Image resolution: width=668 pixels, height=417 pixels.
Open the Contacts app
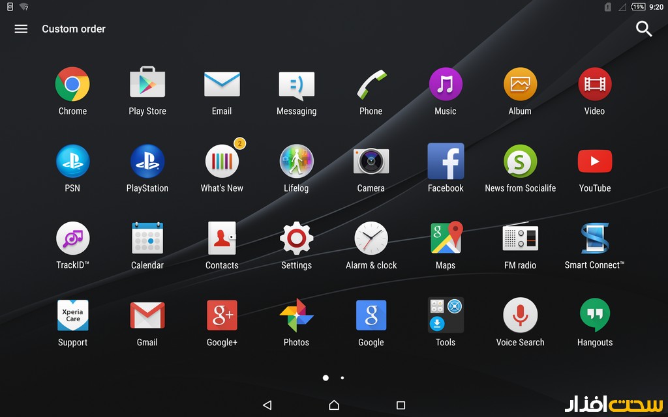point(222,238)
